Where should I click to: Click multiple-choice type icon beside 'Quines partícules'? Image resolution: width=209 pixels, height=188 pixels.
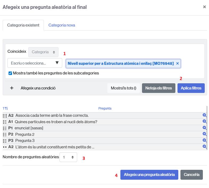[5, 122]
